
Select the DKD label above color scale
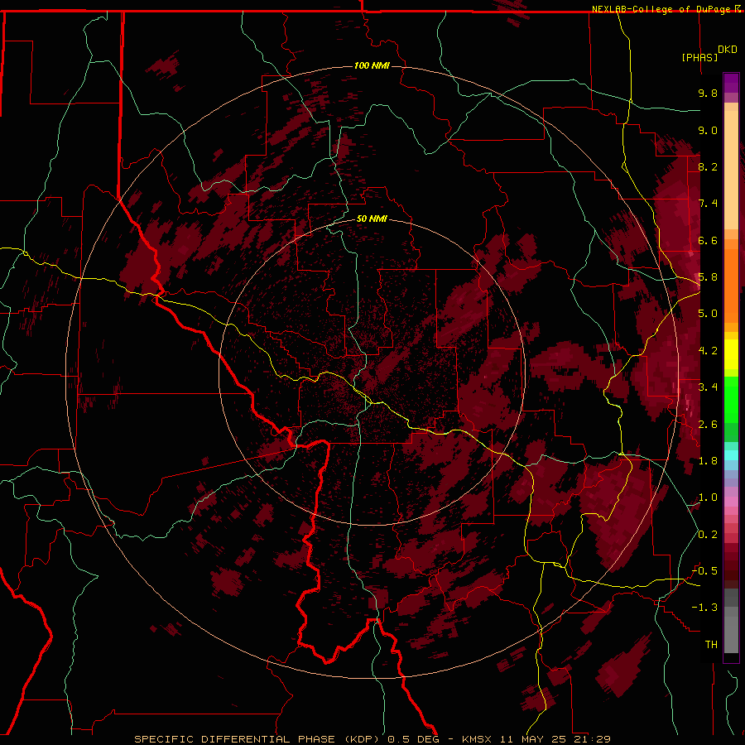(x=728, y=50)
